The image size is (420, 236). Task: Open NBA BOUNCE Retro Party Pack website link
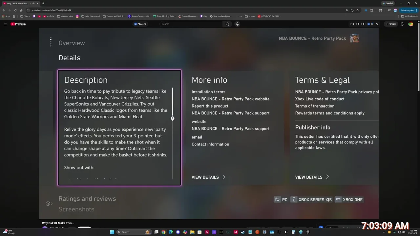click(x=231, y=99)
